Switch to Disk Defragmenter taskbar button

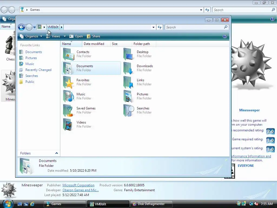click(x=151, y=204)
